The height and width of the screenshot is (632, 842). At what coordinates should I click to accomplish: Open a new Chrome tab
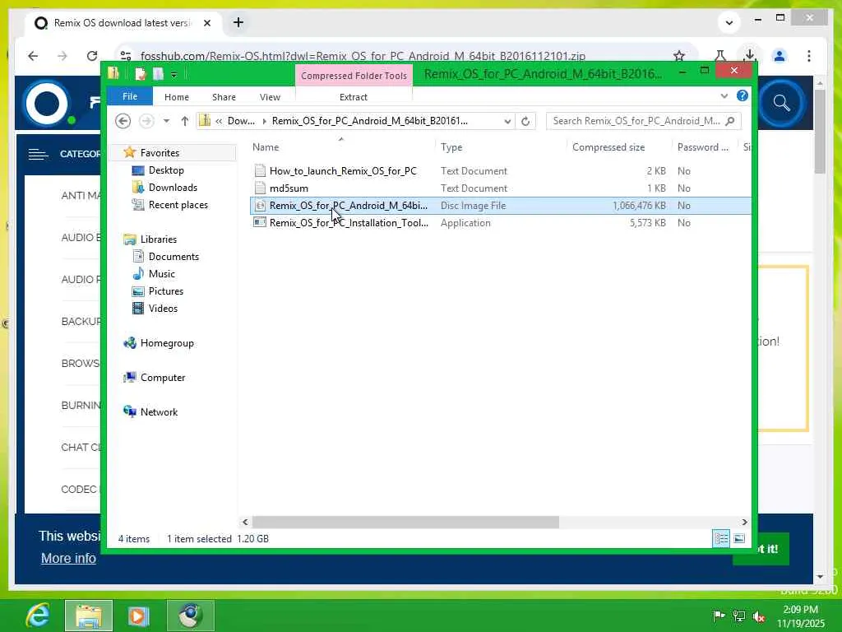coord(238,22)
